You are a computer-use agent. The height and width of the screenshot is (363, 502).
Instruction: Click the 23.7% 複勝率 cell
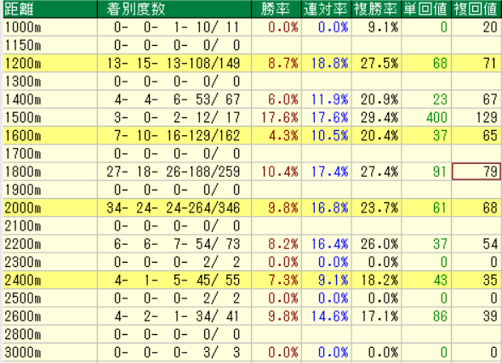pyautogui.click(x=376, y=208)
